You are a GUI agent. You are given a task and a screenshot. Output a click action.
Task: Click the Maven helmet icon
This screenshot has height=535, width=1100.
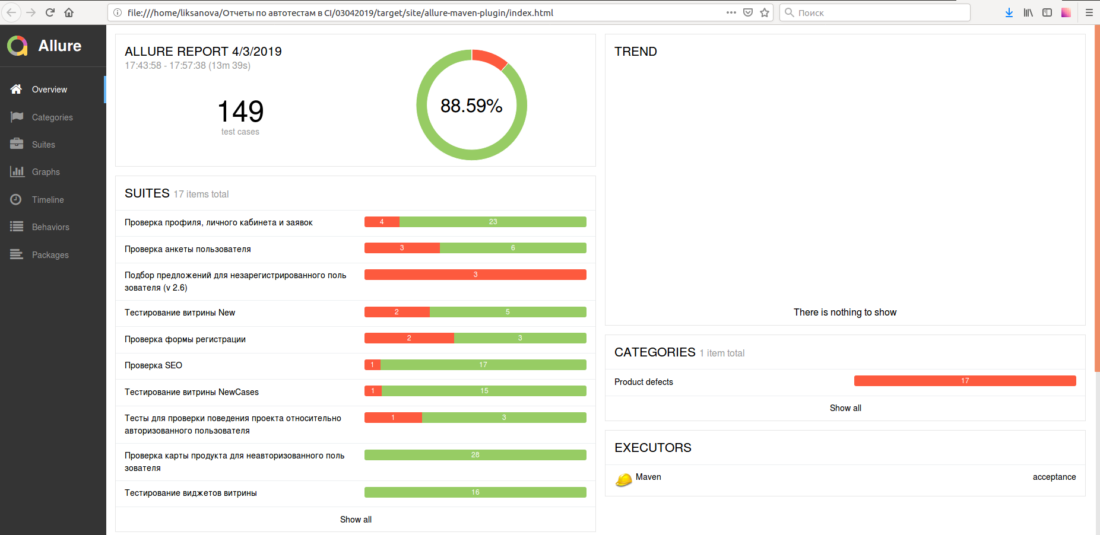click(x=624, y=479)
